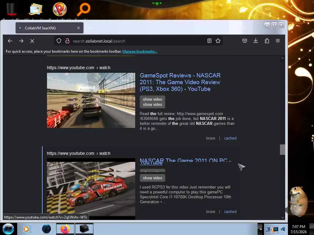Image resolution: width=314 pixels, height=235 pixels.
Task: Open the network tray icon
Action: tap(275, 229)
